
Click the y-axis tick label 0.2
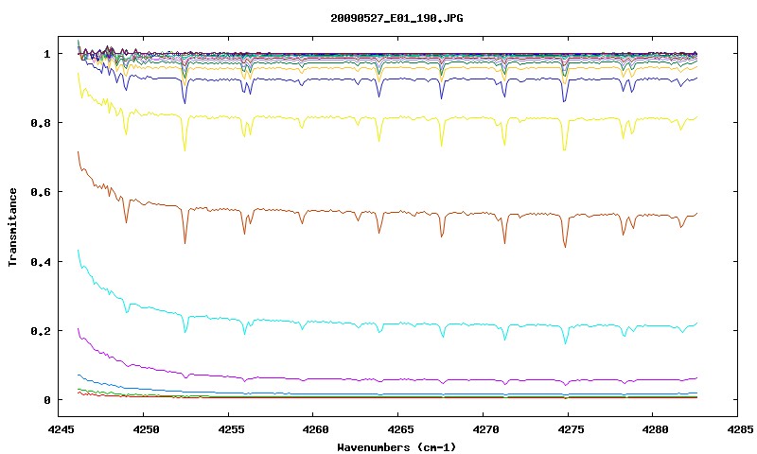pos(41,331)
